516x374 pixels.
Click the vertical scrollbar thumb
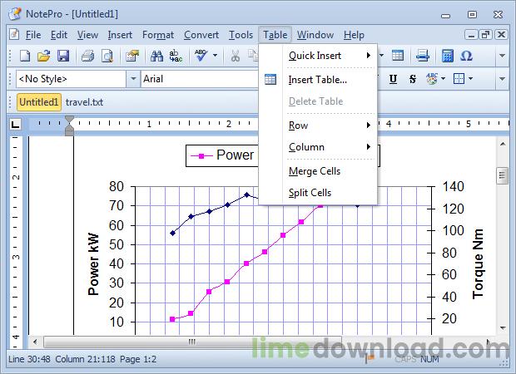(502, 175)
